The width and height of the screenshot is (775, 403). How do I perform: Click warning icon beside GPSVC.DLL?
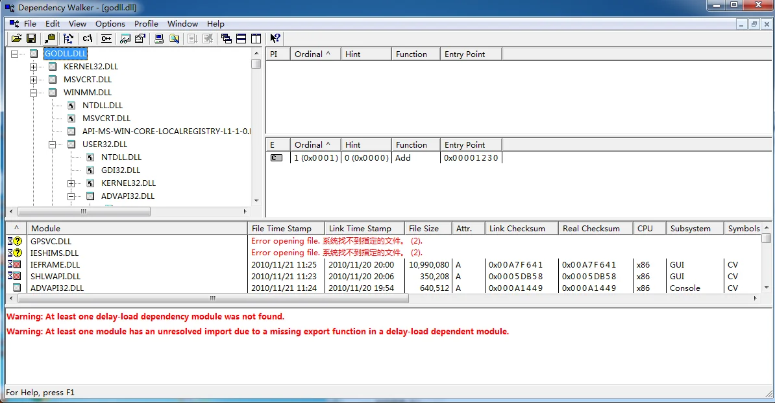(15, 241)
